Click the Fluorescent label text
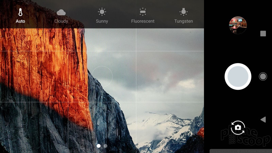Image resolution: width=272 pixels, height=153 pixels. pyautogui.click(x=142, y=21)
